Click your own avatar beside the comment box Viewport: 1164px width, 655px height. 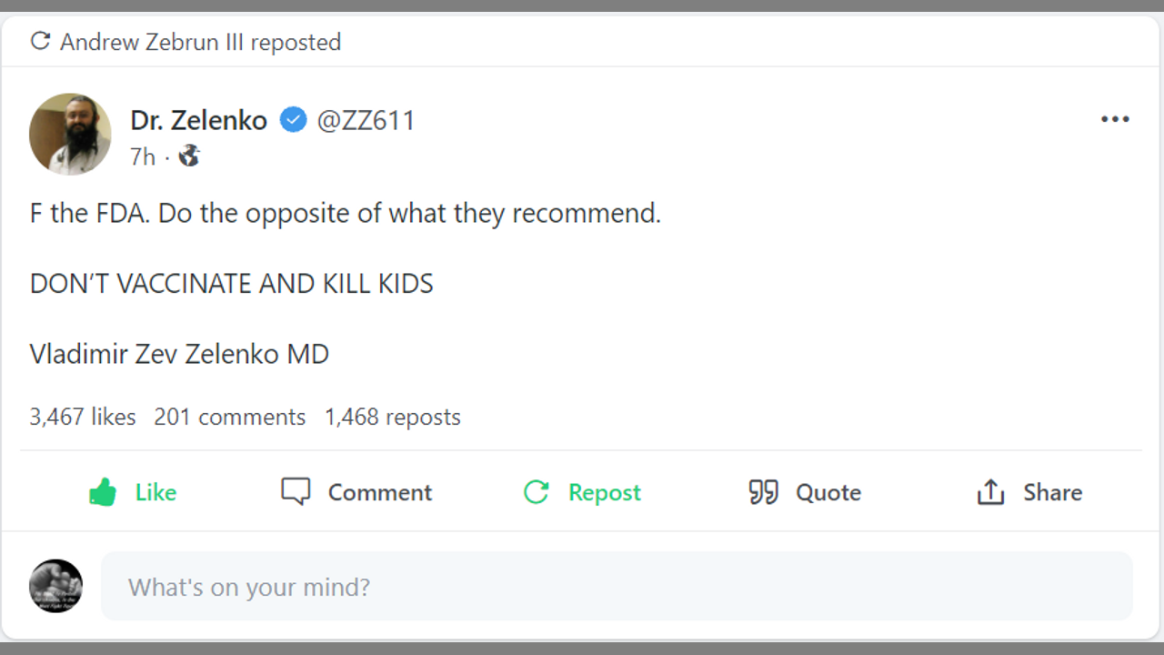tap(55, 586)
